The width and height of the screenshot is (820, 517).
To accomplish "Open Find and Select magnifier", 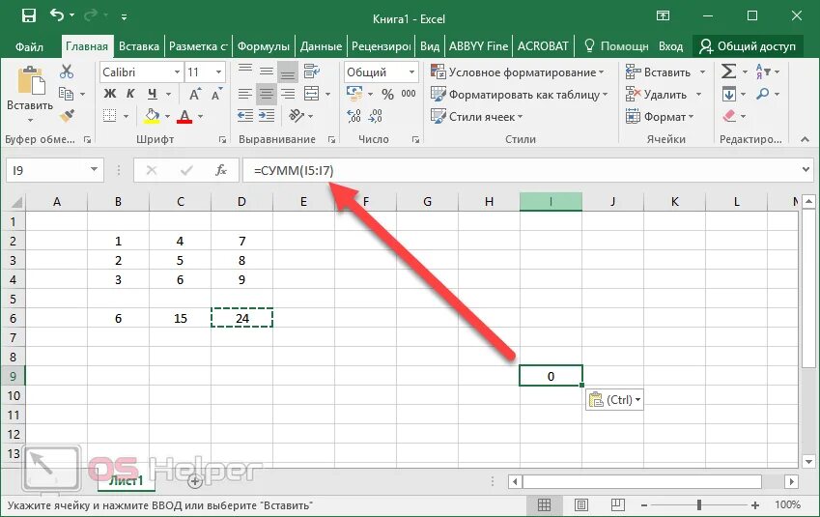I will [x=762, y=94].
